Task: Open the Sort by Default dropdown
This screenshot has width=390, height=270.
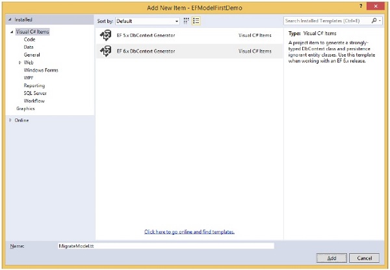Action: point(148,21)
